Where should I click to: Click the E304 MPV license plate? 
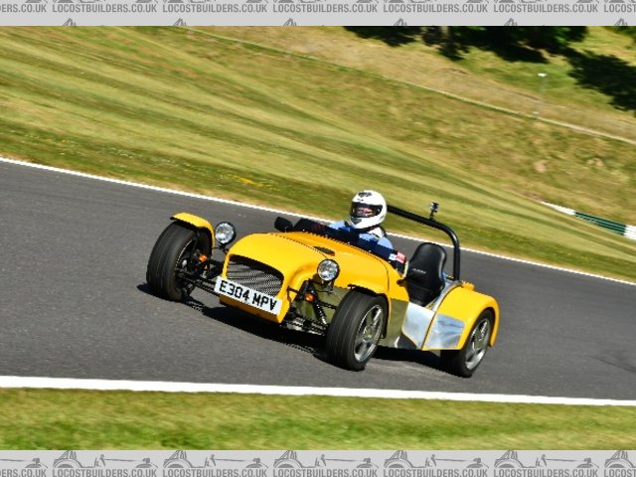(x=247, y=295)
